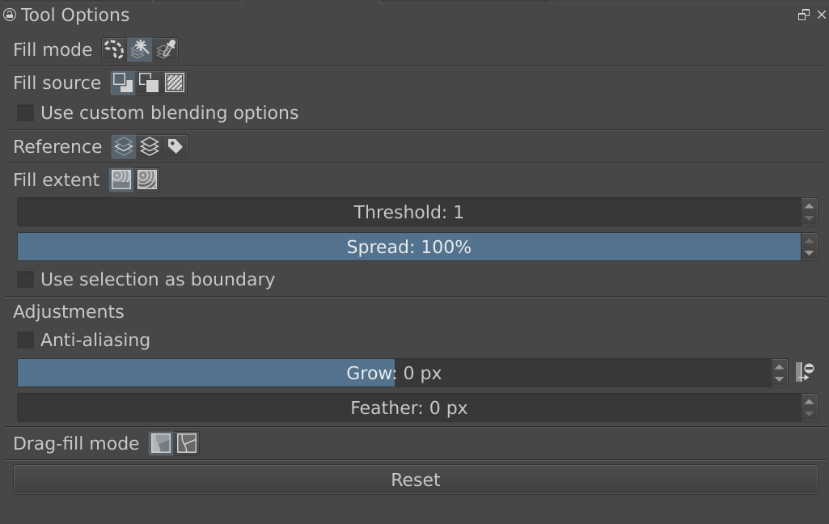This screenshot has height=524, width=829.
Task: Select the similar color fill mode icon
Action: click(165, 50)
